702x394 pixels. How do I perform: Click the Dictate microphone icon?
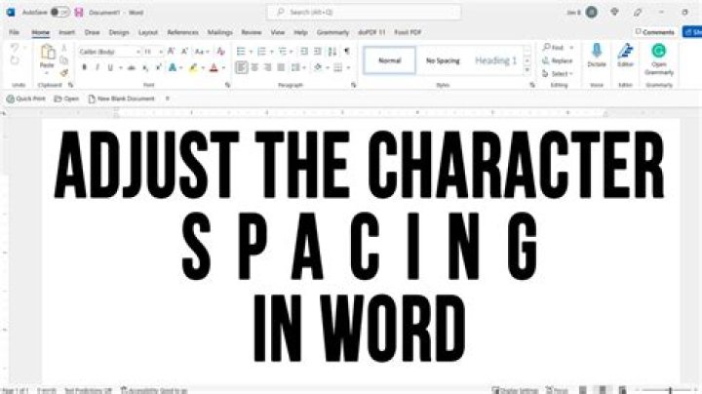click(x=597, y=50)
